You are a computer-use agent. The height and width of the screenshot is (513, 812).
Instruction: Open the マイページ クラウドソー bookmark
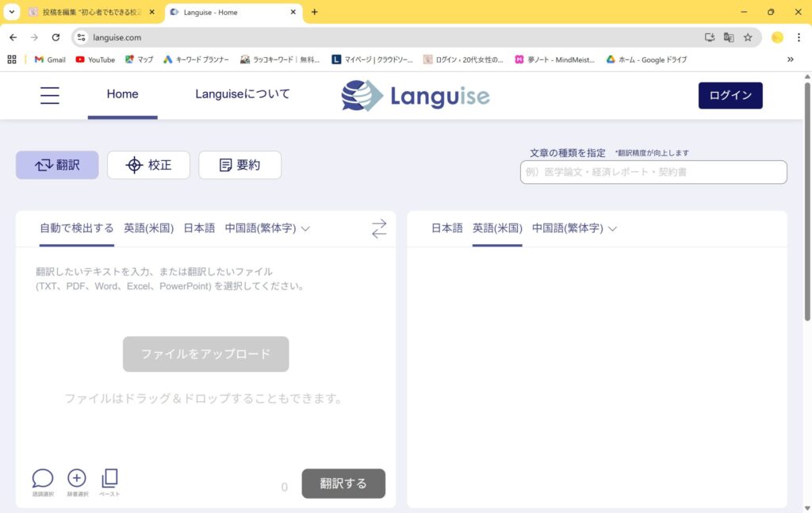coord(373,59)
